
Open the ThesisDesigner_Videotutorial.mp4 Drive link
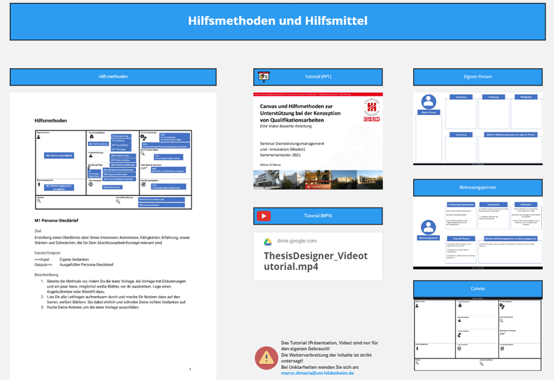(x=315, y=261)
